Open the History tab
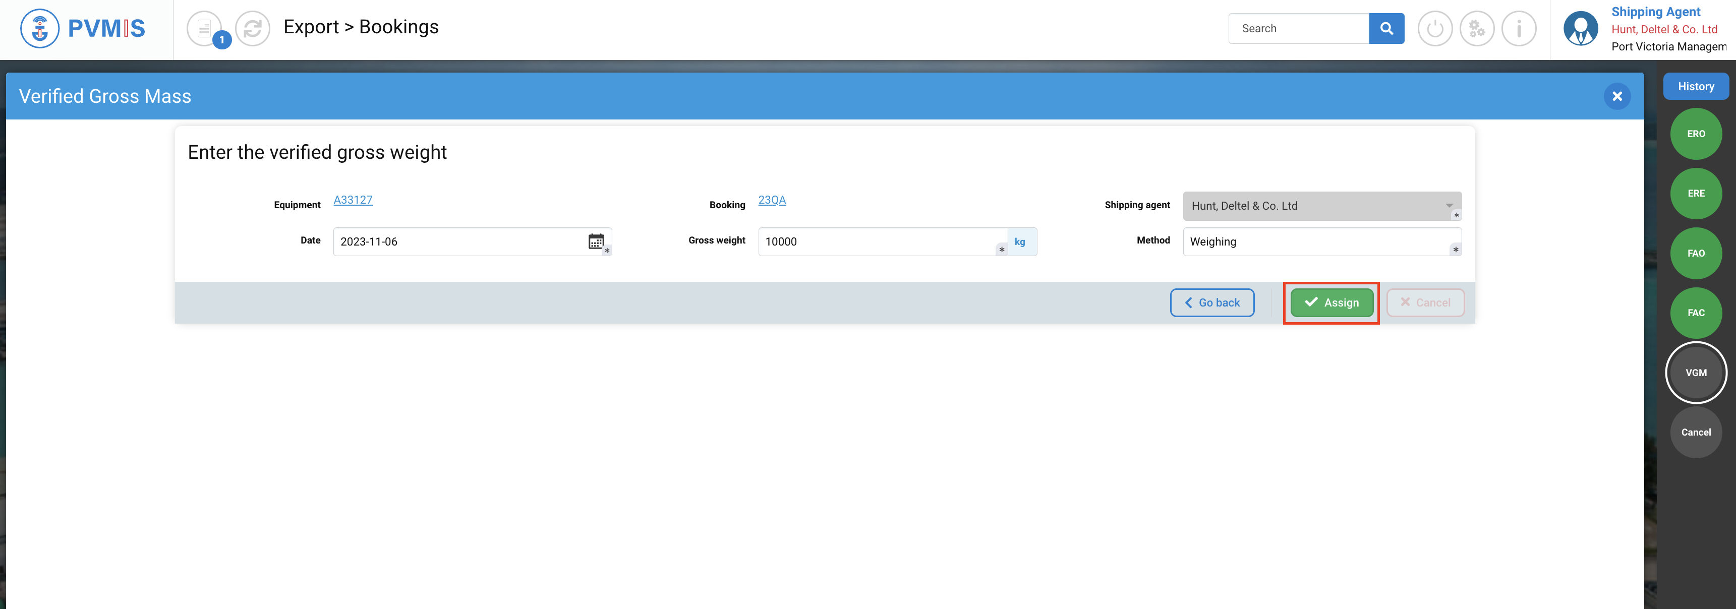Viewport: 1736px width, 609px height. [x=1695, y=86]
